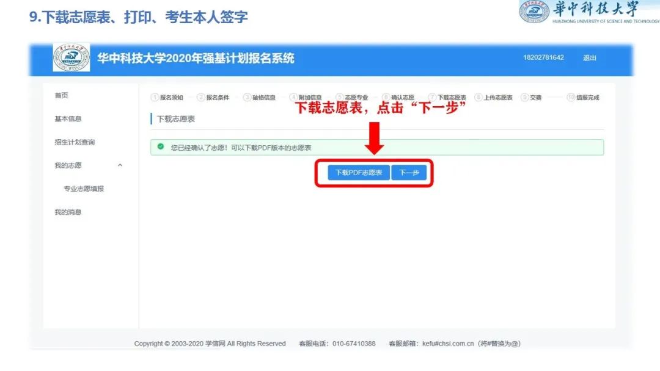Click the 华中科技大学2020年强基计划报名系统 title
The image size is (660, 371).
(x=196, y=58)
